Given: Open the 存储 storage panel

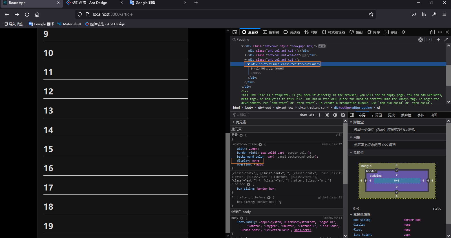Looking at the screenshot, I should pos(391,32).
